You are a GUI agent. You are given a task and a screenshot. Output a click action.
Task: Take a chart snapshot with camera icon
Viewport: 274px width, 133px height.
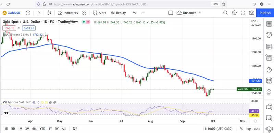[x=251, y=13]
